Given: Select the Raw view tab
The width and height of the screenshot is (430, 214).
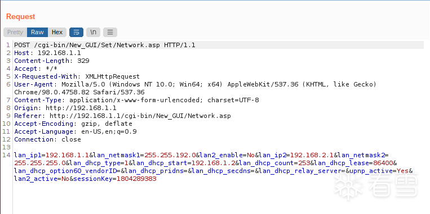Looking at the screenshot, I should click(x=37, y=32).
